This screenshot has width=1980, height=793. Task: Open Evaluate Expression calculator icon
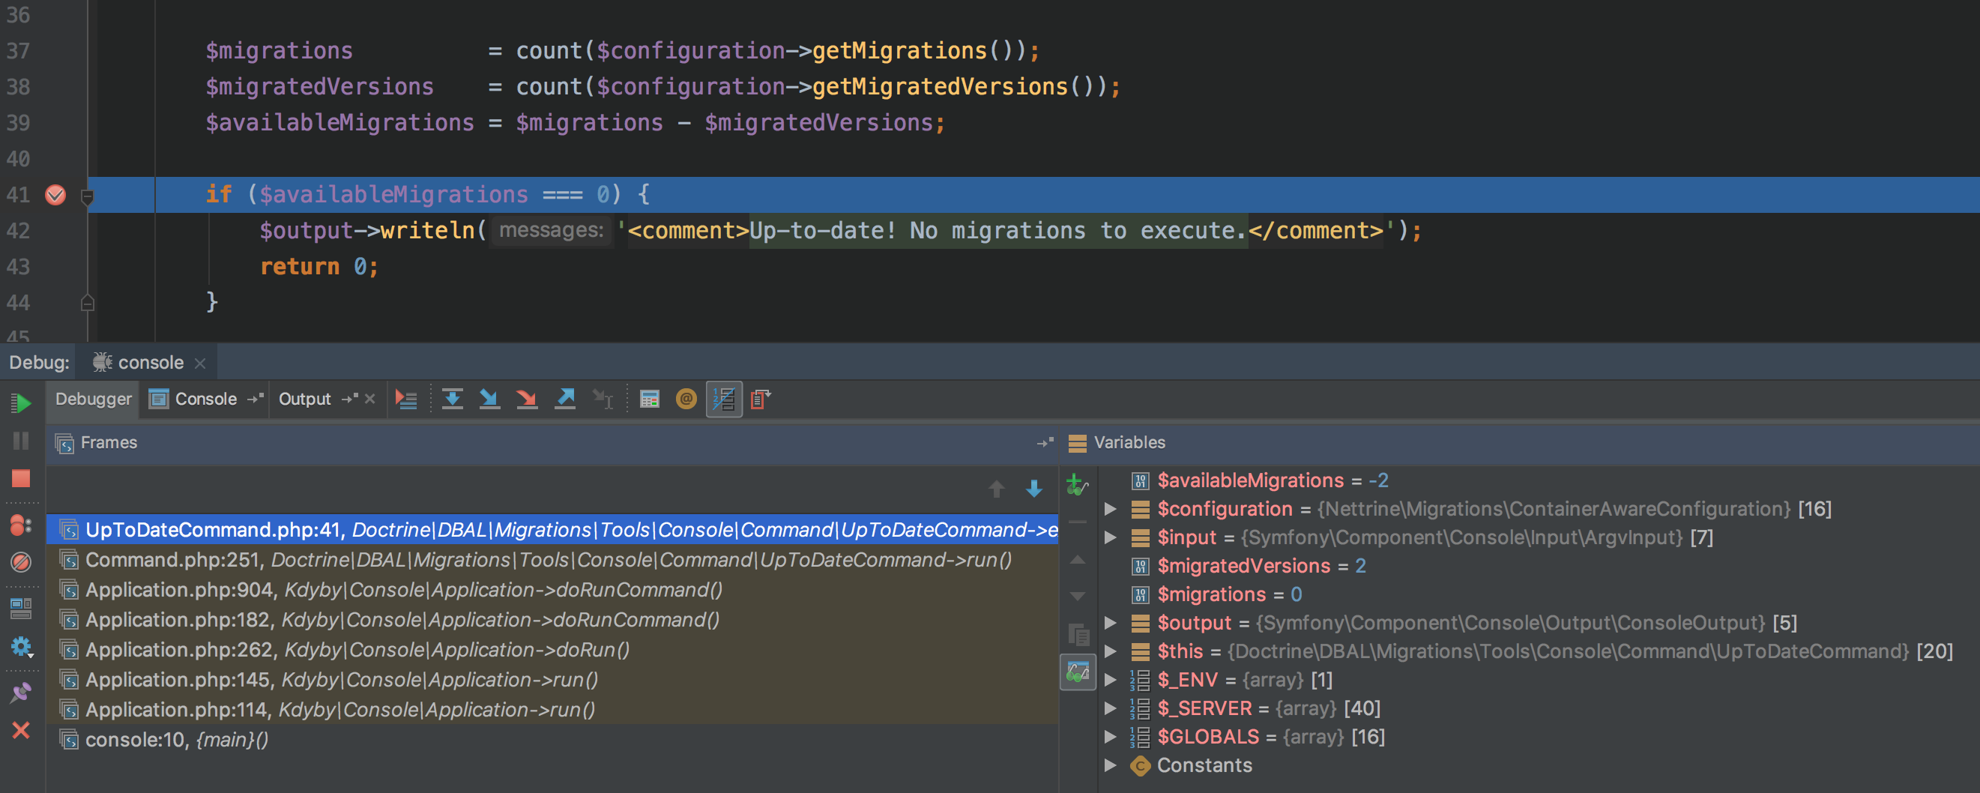tap(650, 399)
